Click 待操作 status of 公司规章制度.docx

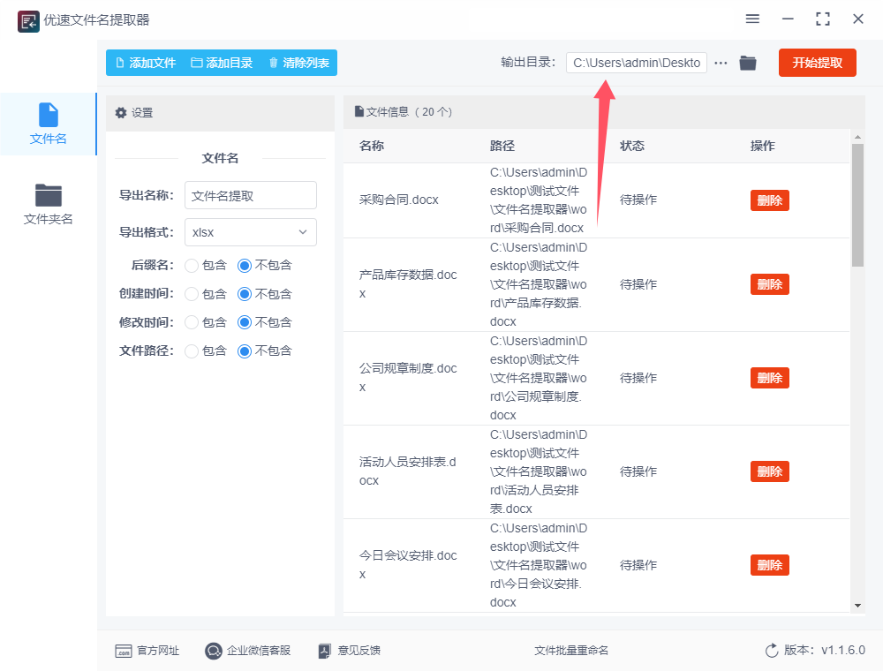[638, 378]
